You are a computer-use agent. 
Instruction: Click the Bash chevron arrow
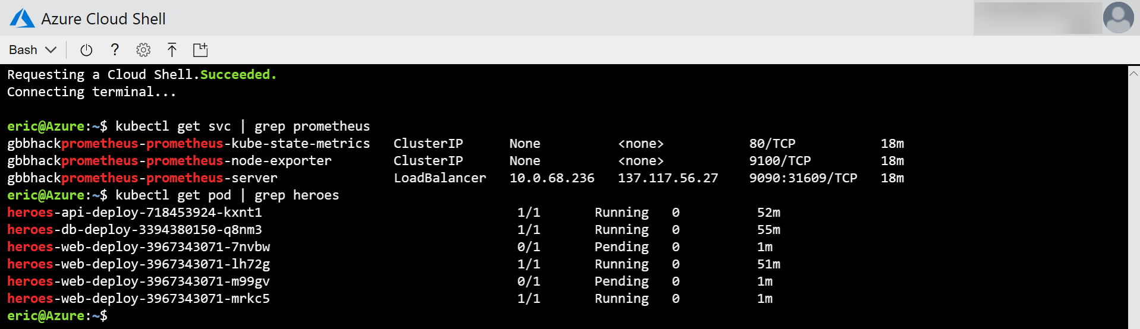51,50
